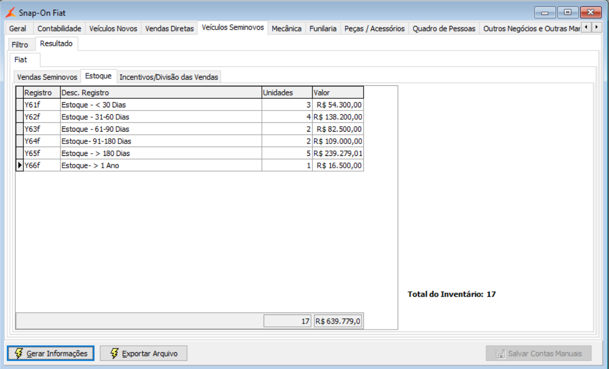
Task: Click the 'Estoque - 31-60 Dias' description
Action: coord(161,117)
